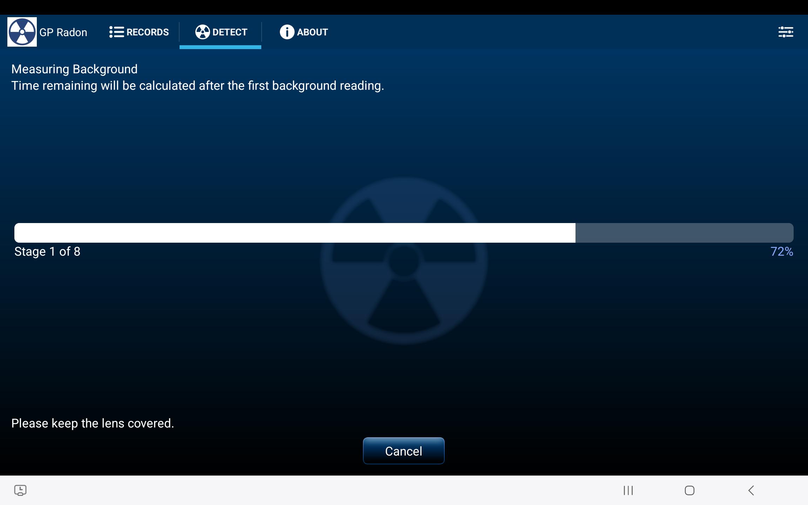This screenshot has width=808, height=505.
Task: Select the Detect tab
Action: (221, 32)
